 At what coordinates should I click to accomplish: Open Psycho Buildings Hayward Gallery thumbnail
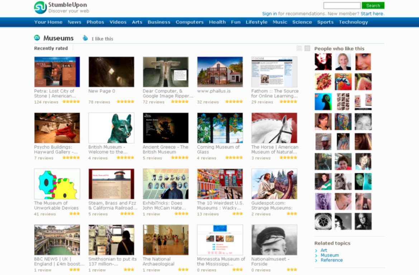click(57, 128)
